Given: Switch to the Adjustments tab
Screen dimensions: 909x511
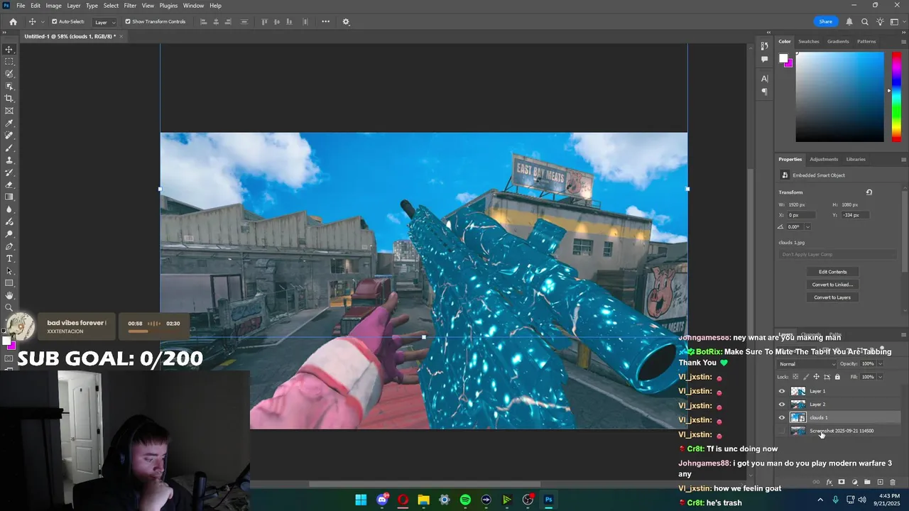Looking at the screenshot, I should (824, 159).
